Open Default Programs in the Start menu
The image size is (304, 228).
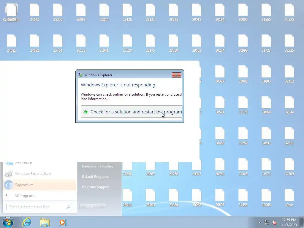(x=96, y=177)
